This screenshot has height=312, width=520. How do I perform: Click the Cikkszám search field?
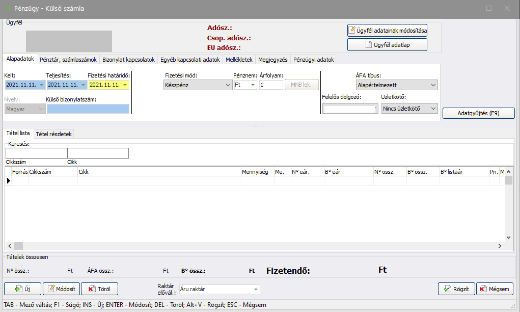pyautogui.click(x=36, y=153)
